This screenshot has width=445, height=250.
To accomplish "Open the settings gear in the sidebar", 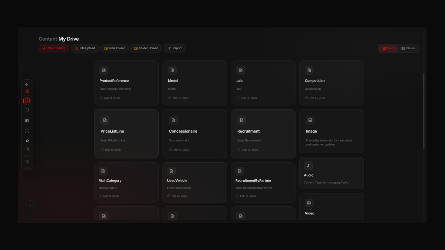I will point(27,162).
